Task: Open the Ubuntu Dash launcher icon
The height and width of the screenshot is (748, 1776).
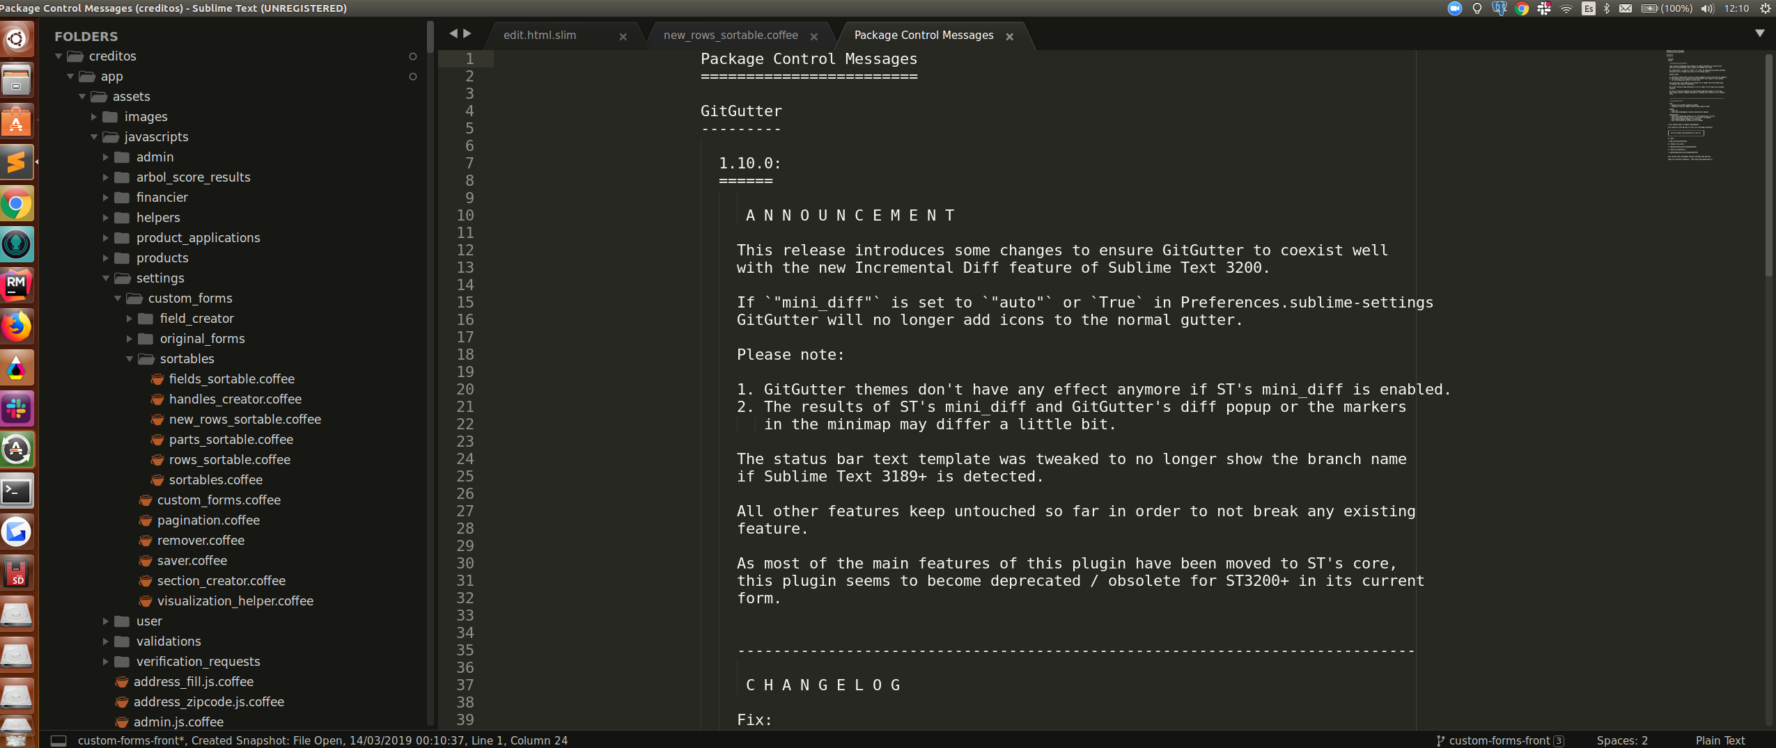Action: tap(17, 39)
